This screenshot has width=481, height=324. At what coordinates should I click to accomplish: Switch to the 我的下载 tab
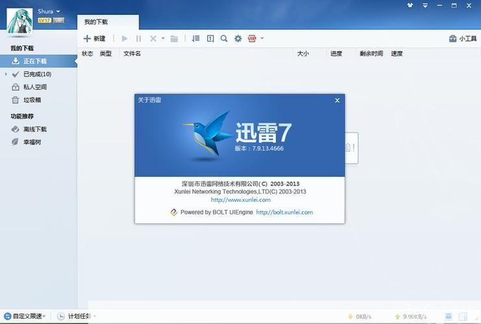pos(108,22)
